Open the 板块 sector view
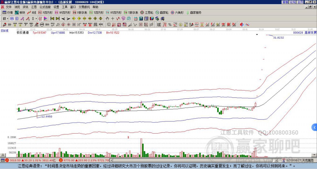The width and height of the screenshot is (317, 169). pos(20,12)
